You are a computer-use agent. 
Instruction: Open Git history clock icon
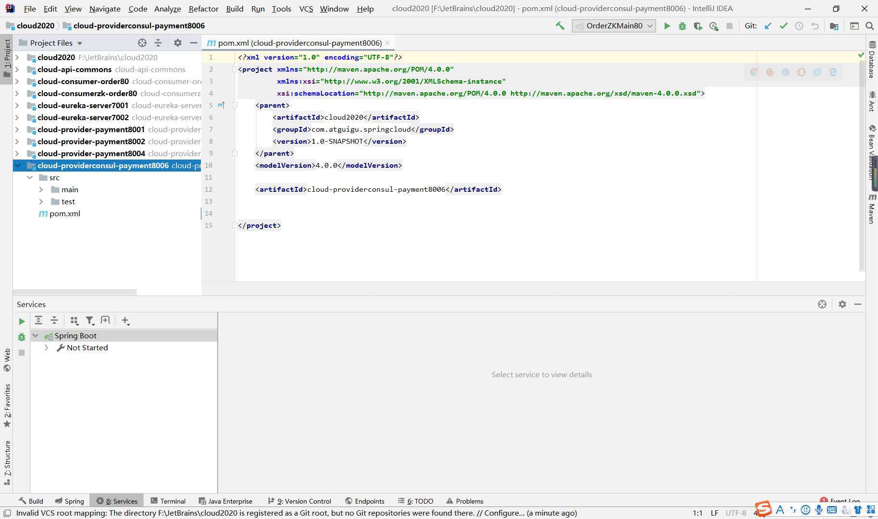pyautogui.click(x=799, y=26)
